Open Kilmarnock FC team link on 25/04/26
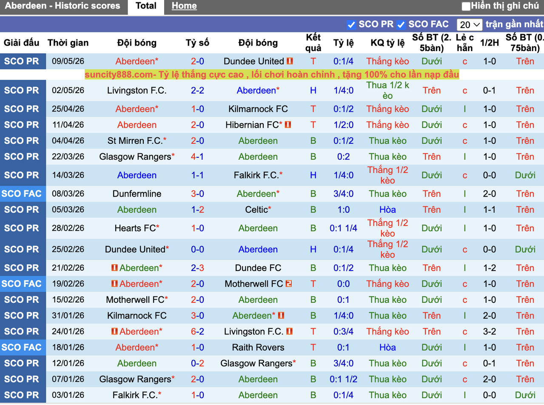This screenshot has height=405, width=544. coord(258,109)
